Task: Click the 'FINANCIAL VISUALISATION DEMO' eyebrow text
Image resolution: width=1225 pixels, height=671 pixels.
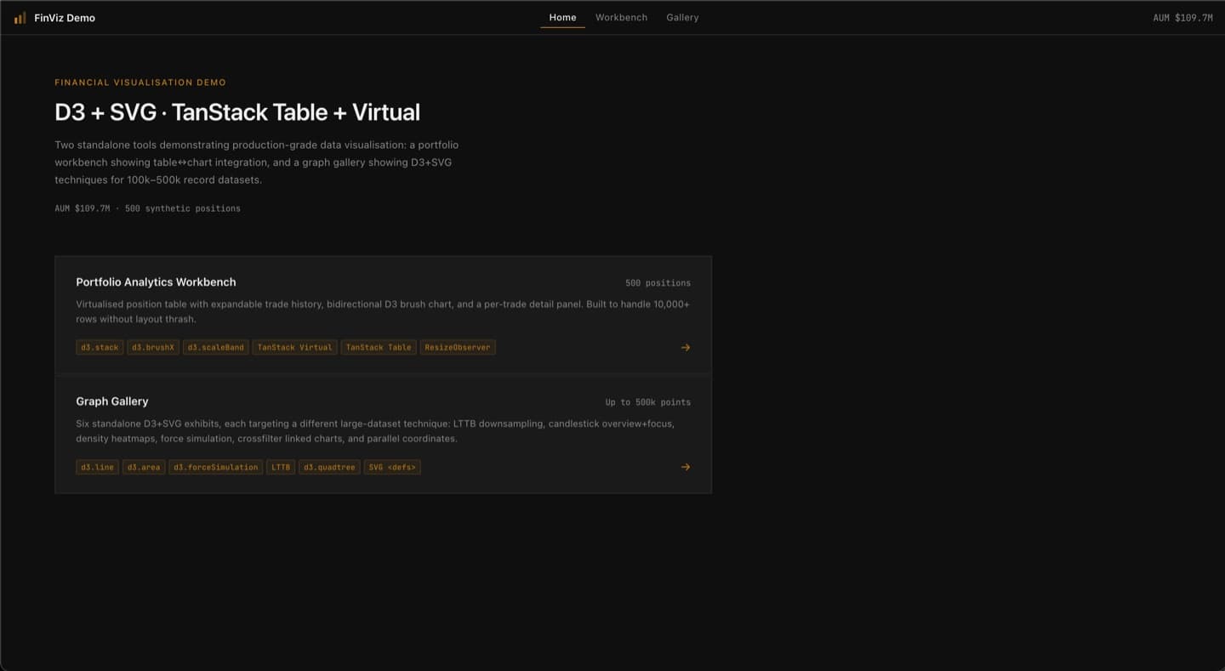Action: coord(140,82)
